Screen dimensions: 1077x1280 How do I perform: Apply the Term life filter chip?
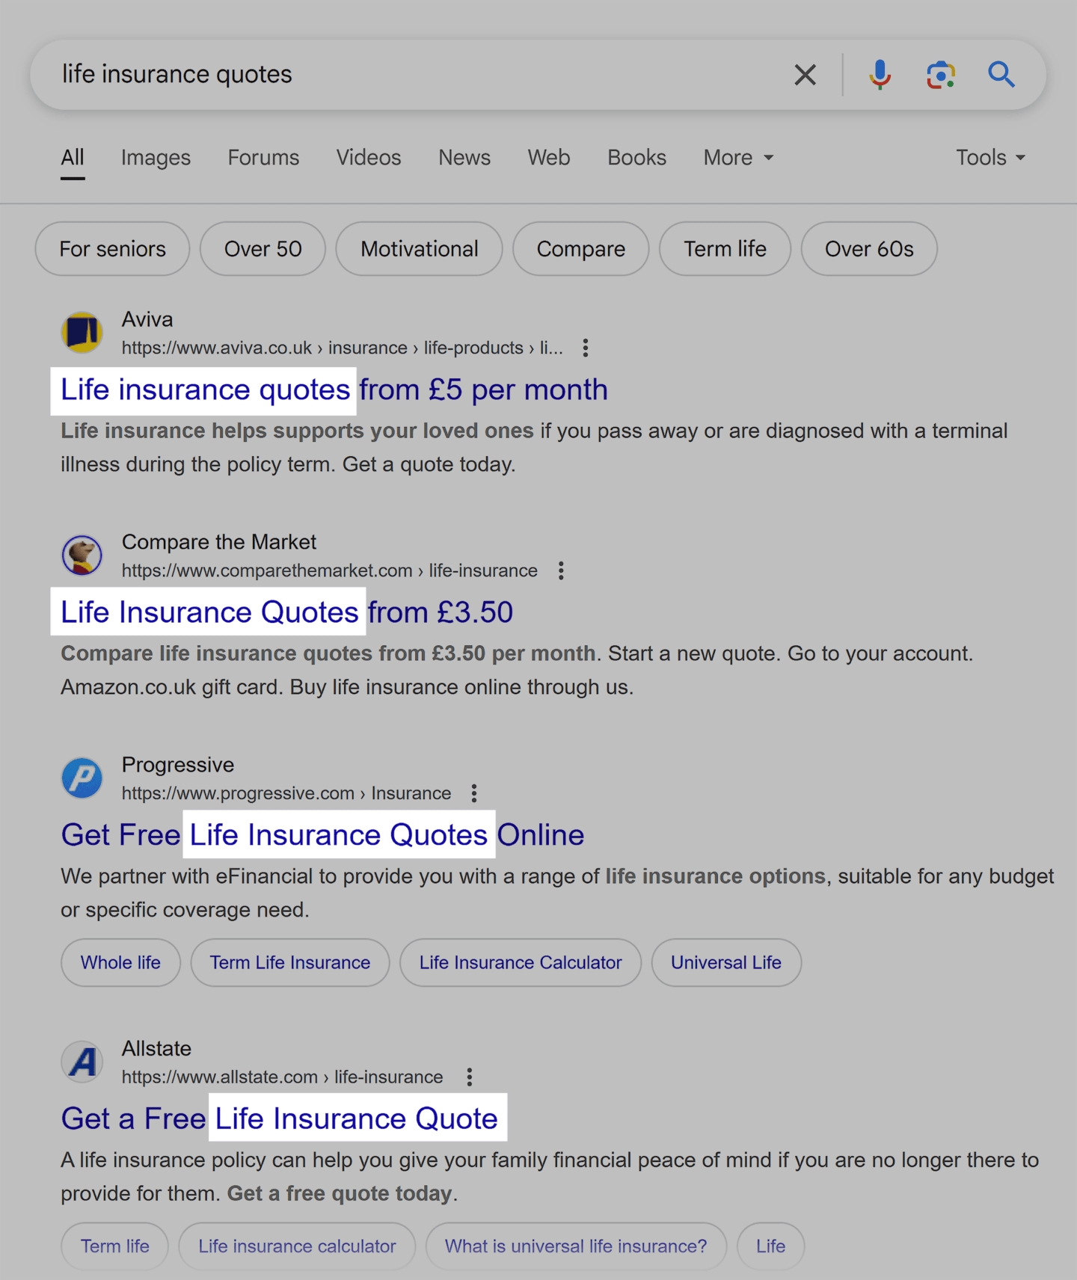pos(724,249)
